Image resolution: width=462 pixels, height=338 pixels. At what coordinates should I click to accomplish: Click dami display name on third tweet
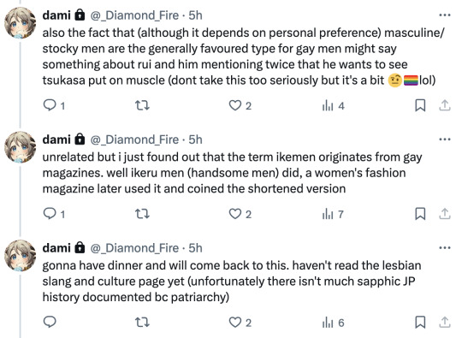click(56, 248)
